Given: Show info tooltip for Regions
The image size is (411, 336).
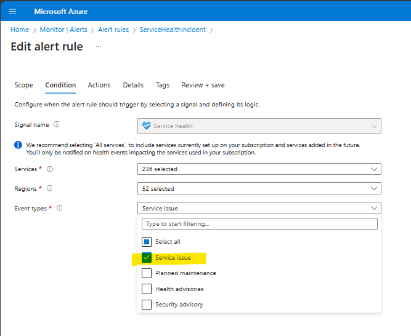Looking at the screenshot, I should (49, 188).
